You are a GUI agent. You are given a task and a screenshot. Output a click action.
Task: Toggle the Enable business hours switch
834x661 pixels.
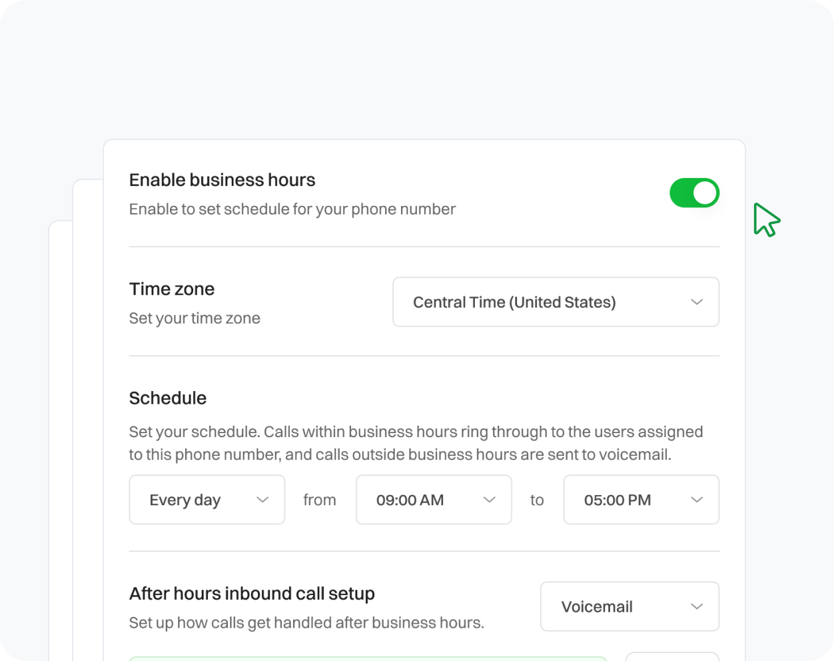[x=694, y=193]
